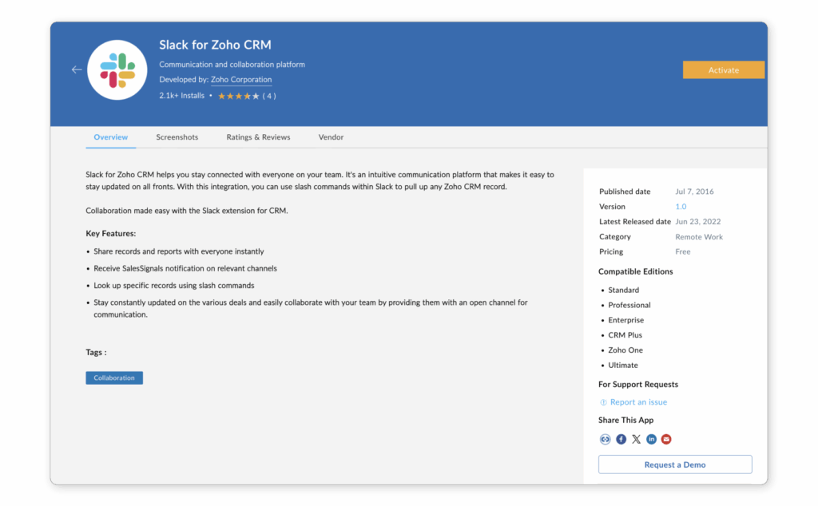Click the Jun 23, 2022 release date
Screen dimensions: 818x506
tap(698, 221)
